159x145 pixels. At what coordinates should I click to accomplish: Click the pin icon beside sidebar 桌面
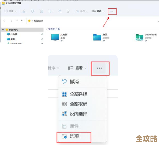pyautogui.click(x=42, y=39)
